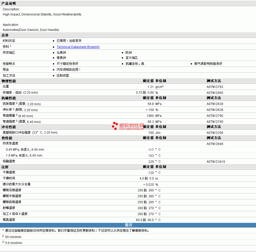256x252 pixels.
Task: Select the 注射 section header
Action: coord(5,167)
